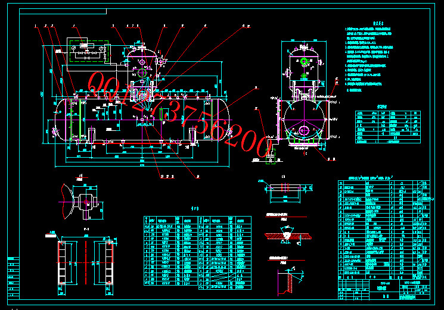
Task: Select the empty drawing-number box at top left
Action: [63, 11]
